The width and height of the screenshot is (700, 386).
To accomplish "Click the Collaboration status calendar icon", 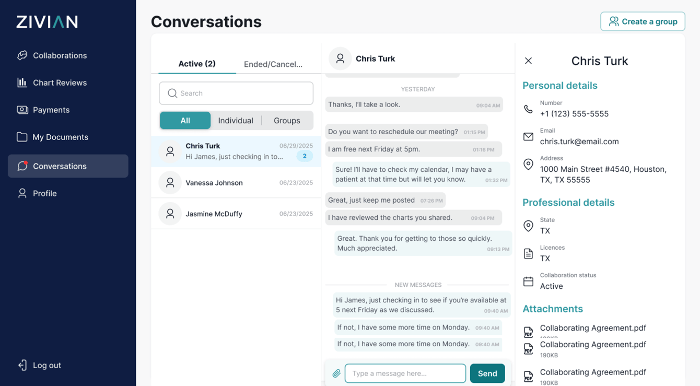I will (x=528, y=282).
